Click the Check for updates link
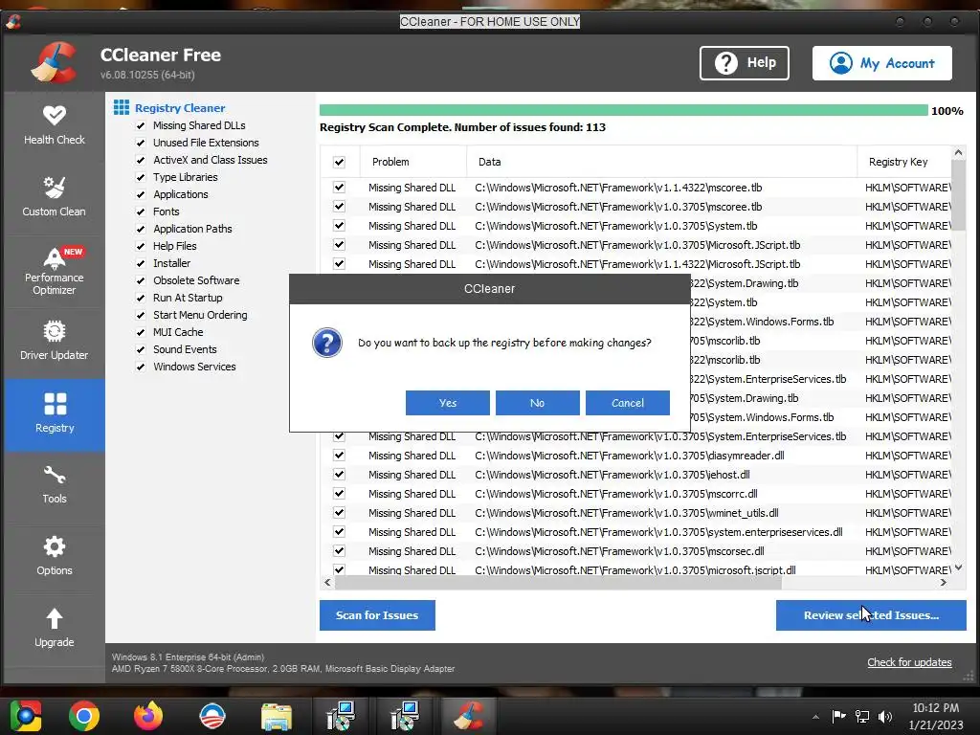This screenshot has width=980, height=735. 909,662
